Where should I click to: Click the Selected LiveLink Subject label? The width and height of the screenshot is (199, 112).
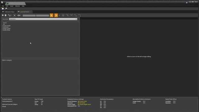coord(10,105)
